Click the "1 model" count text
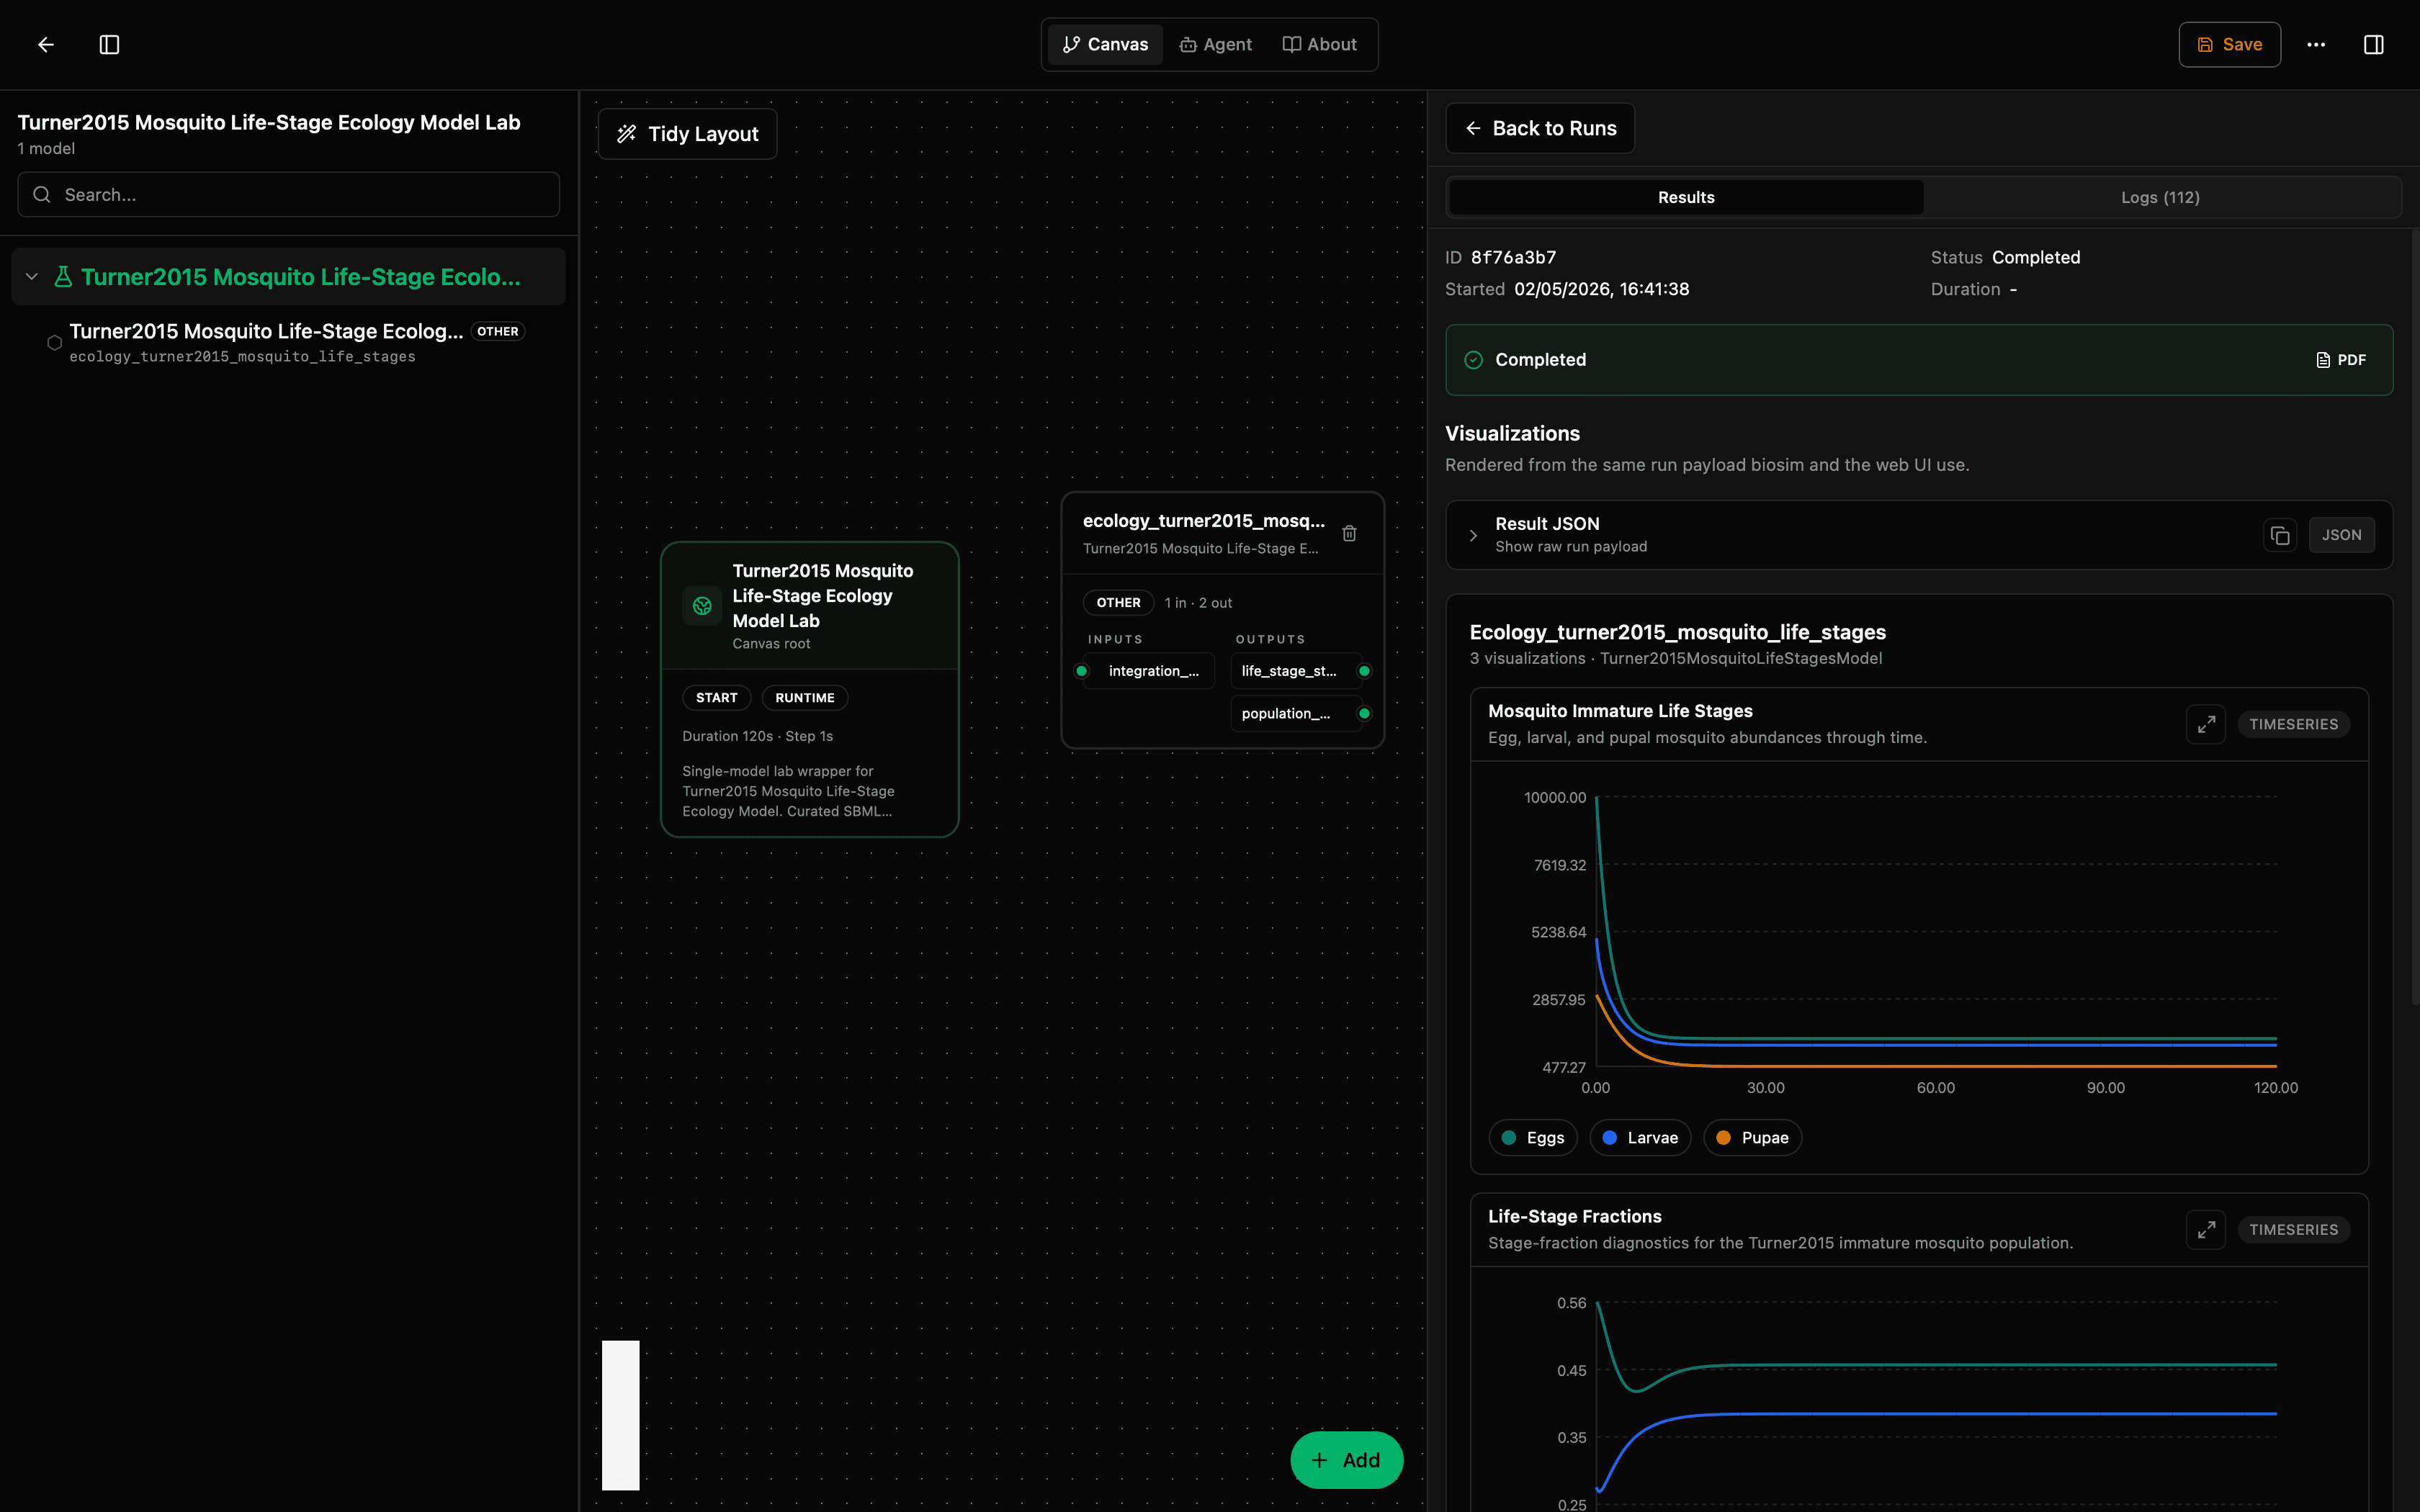 [46, 148]
